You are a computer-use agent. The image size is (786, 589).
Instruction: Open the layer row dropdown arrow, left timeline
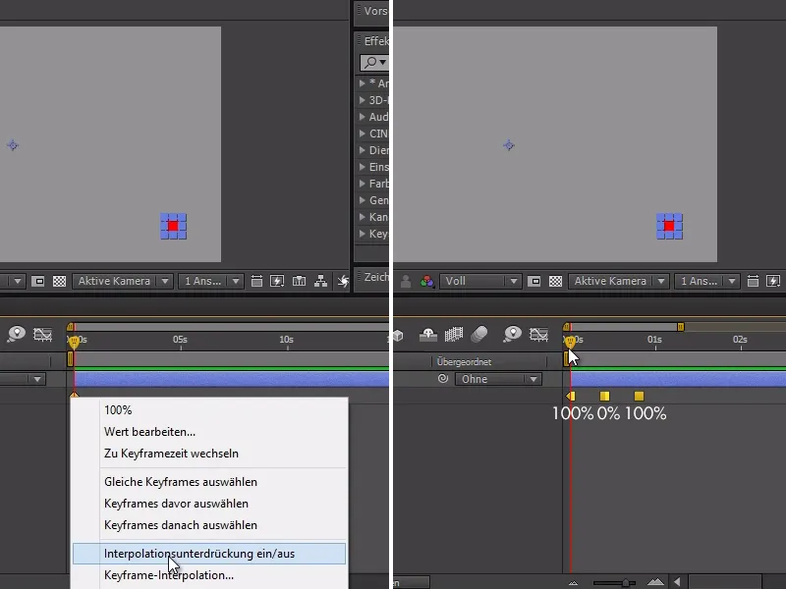click(37, 379)
